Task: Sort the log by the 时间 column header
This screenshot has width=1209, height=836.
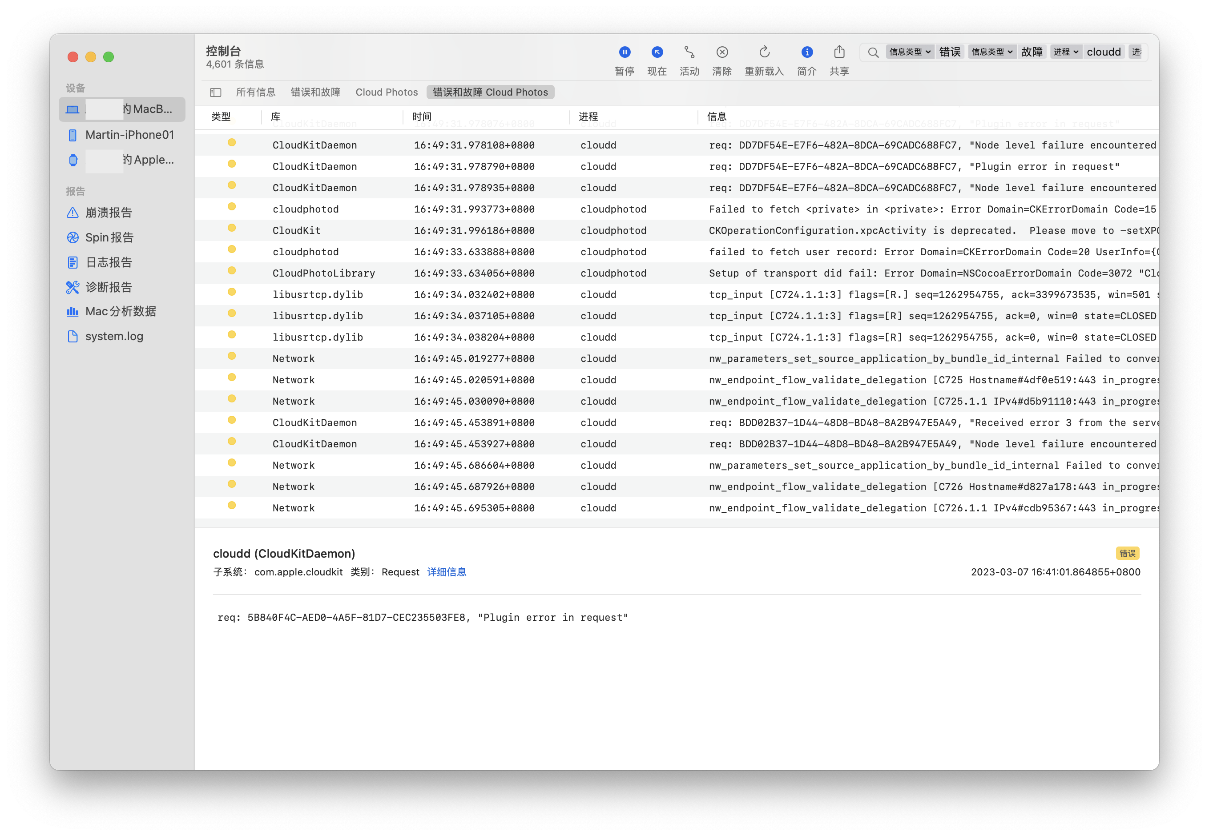Action: pos(422,117)
